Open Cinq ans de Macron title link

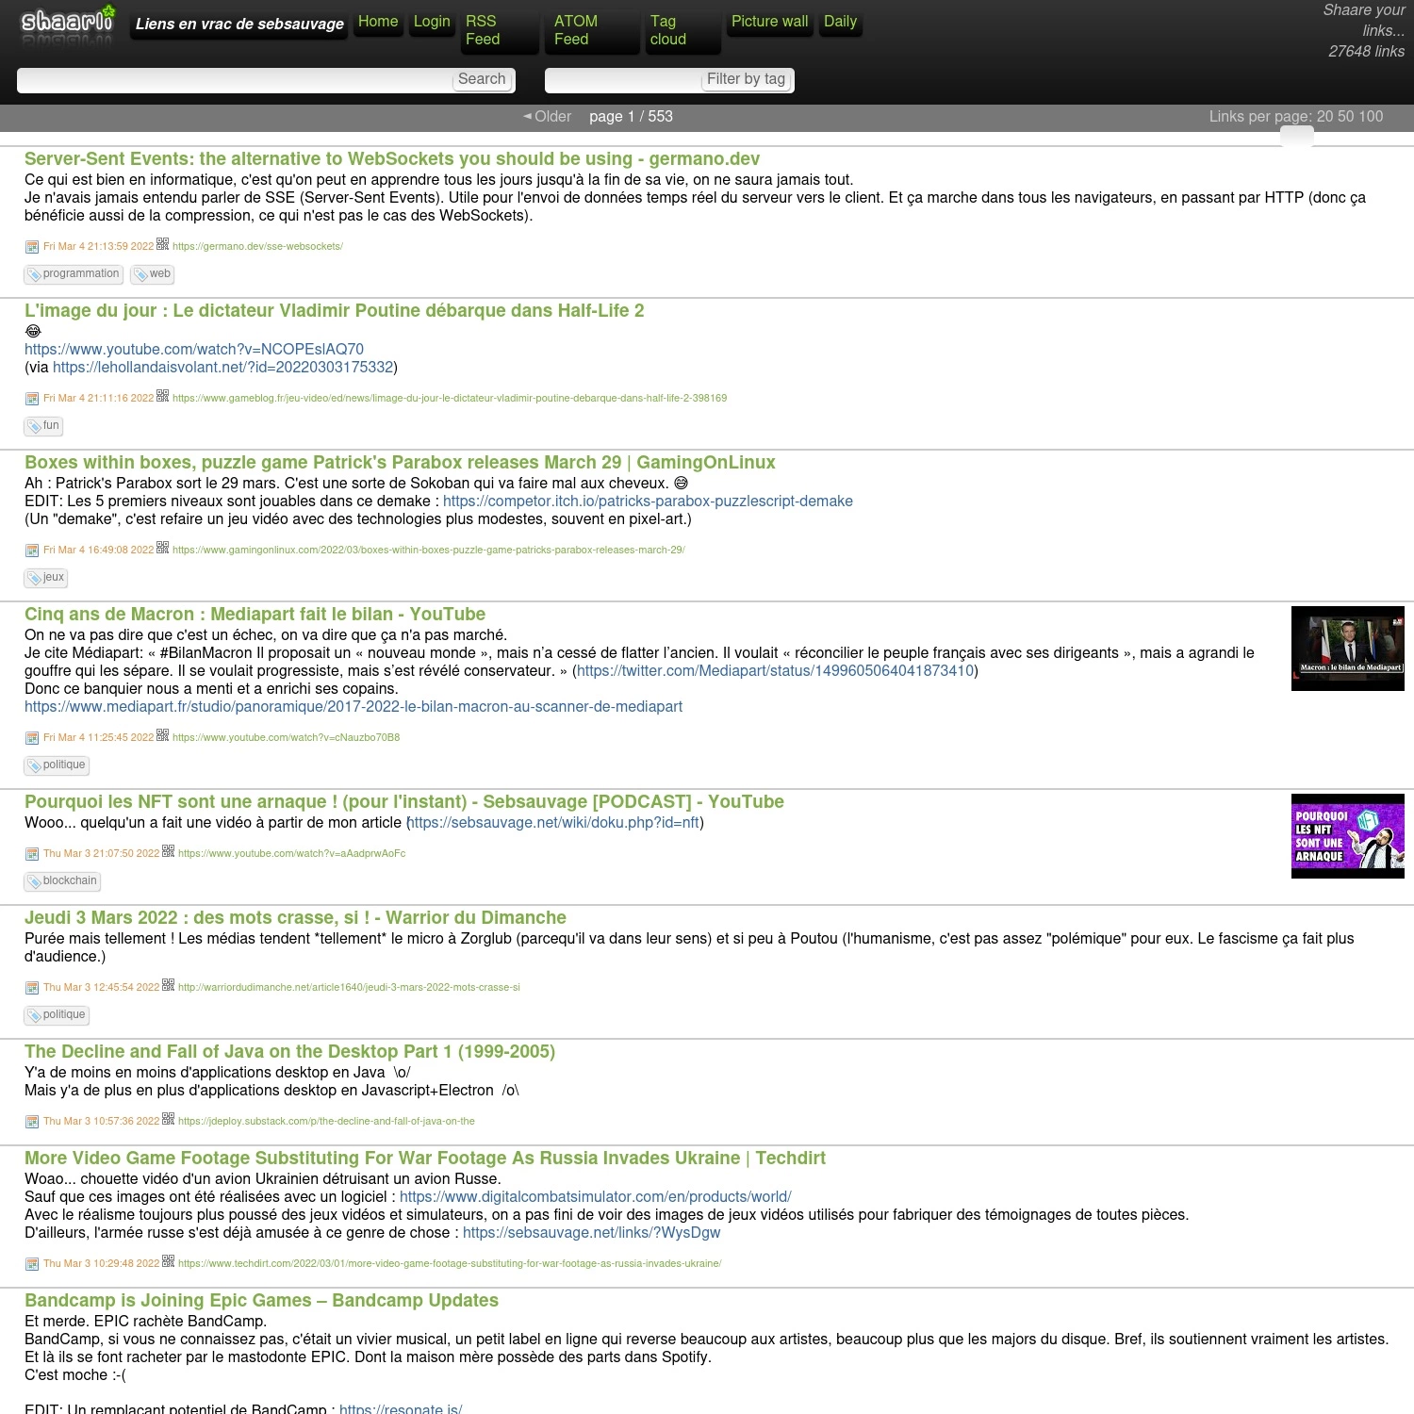255,615
